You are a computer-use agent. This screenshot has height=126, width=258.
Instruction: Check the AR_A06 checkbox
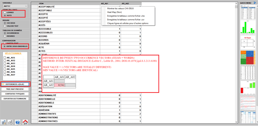(x=4, y=72)
